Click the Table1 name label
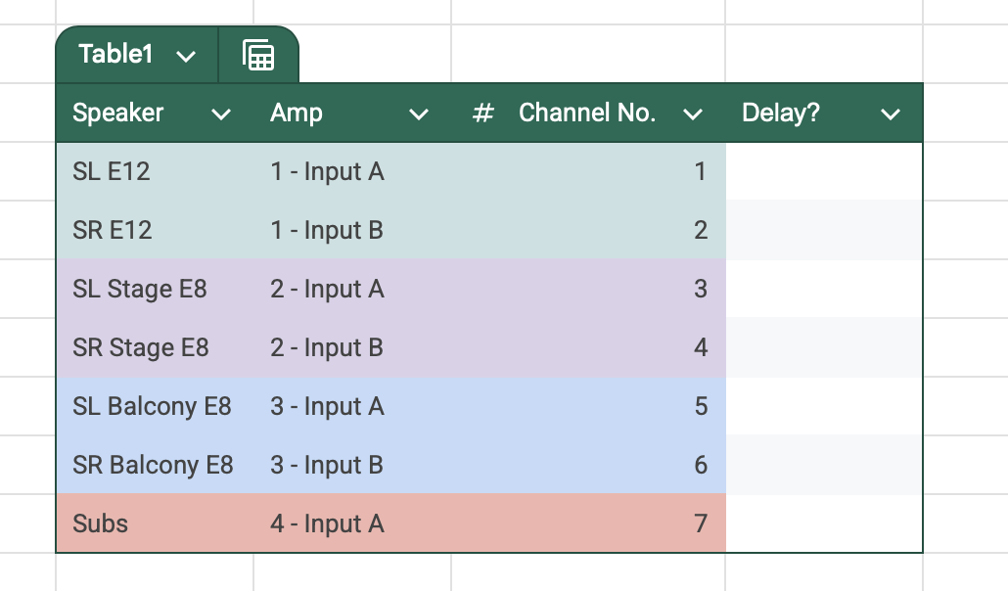The image size is (1008, 591). coord(115,54)
